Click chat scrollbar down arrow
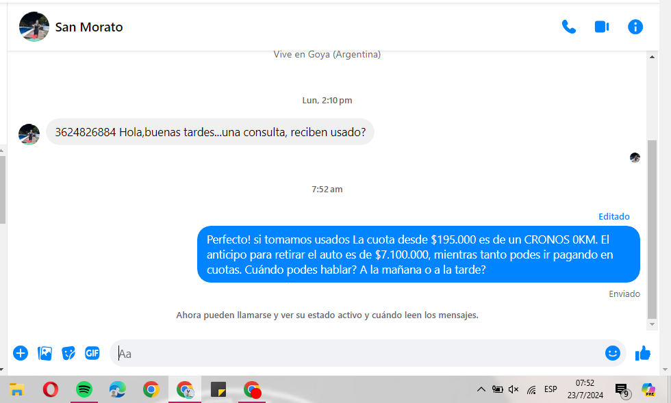671x403 pixels. click(x=652, y=324)
